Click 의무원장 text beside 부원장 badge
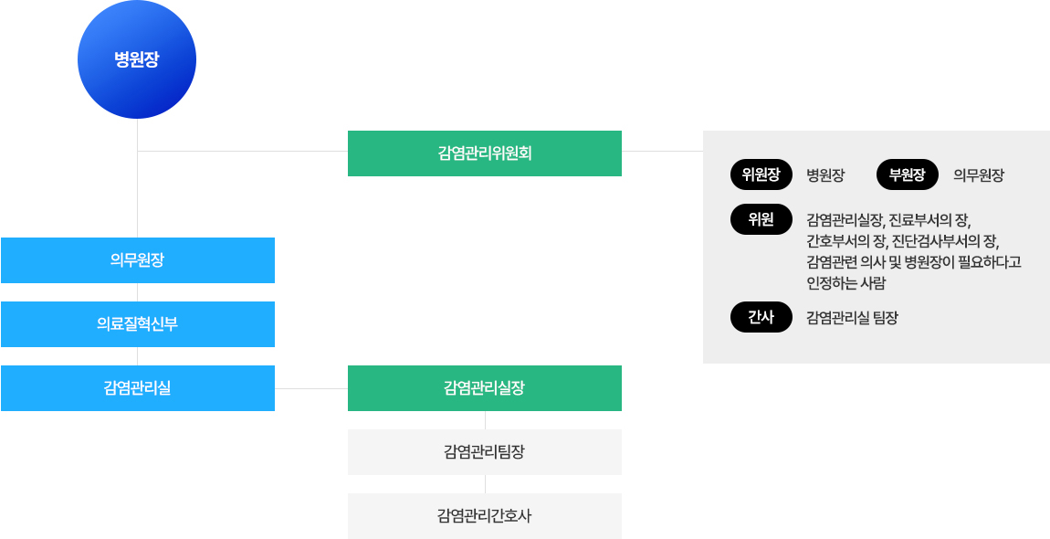1050x539 pixels. (979, 176)
